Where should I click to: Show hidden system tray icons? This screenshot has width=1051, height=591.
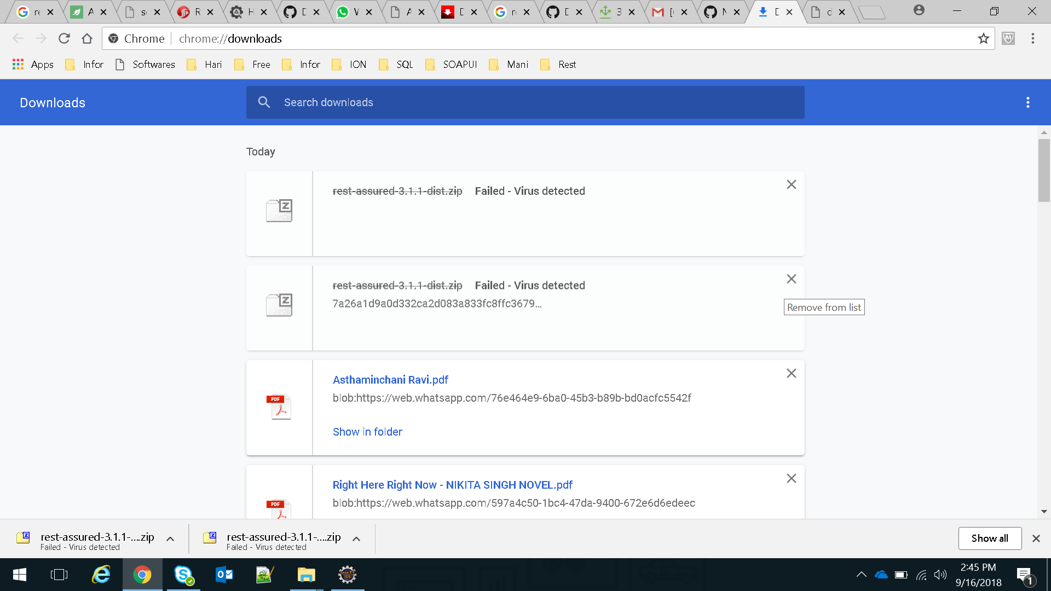[861, 575]
